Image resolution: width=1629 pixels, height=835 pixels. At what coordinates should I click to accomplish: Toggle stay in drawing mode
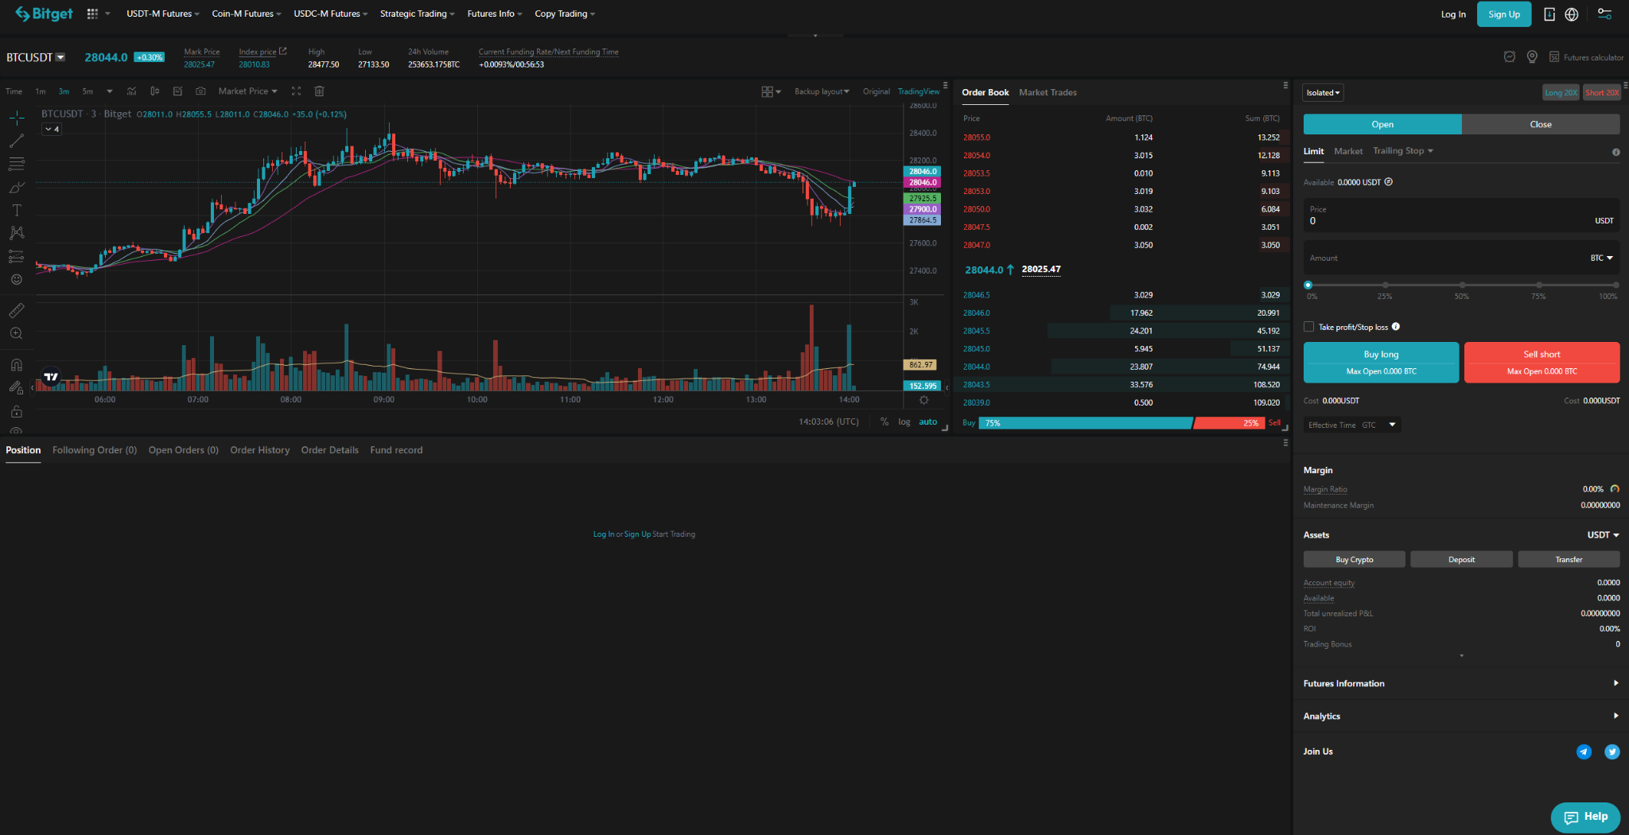tap(17, 388)
